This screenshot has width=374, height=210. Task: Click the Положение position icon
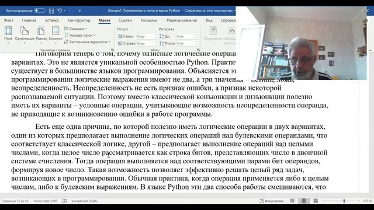(x=213, y=31)
